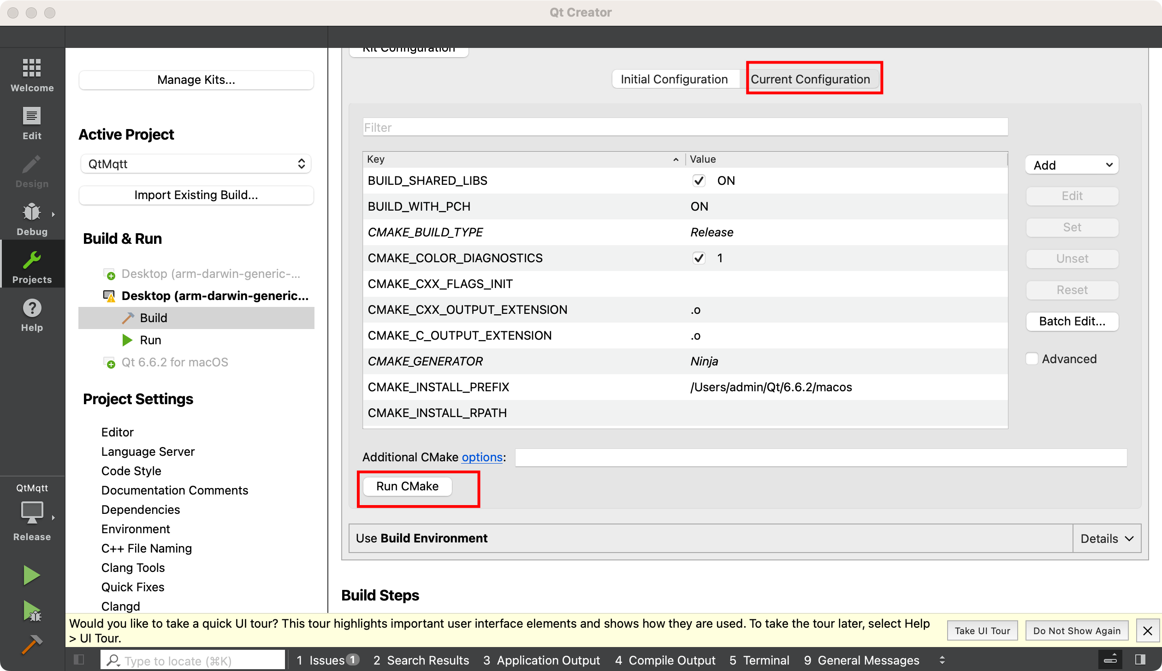Select the Kit Configuration tab
This screenshot has width=1162, height=671.
coord(409,47)
